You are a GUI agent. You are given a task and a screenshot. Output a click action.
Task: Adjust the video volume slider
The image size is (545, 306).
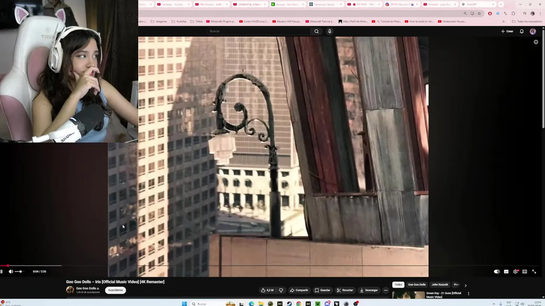pyautogui.click(x=20, y=272)
